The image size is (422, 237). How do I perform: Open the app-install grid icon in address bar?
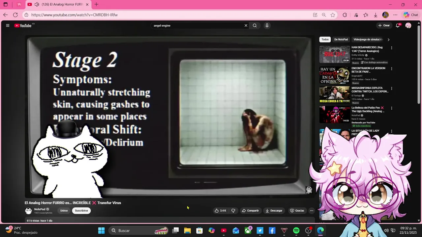(x=315, y=15)
